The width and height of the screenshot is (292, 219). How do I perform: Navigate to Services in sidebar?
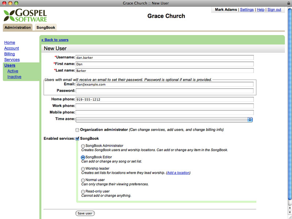click(x=12, y=59)
